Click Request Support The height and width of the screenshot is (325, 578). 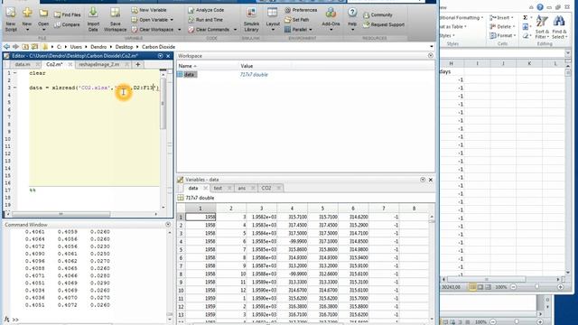pyautogui.click(x=384, y=24)
